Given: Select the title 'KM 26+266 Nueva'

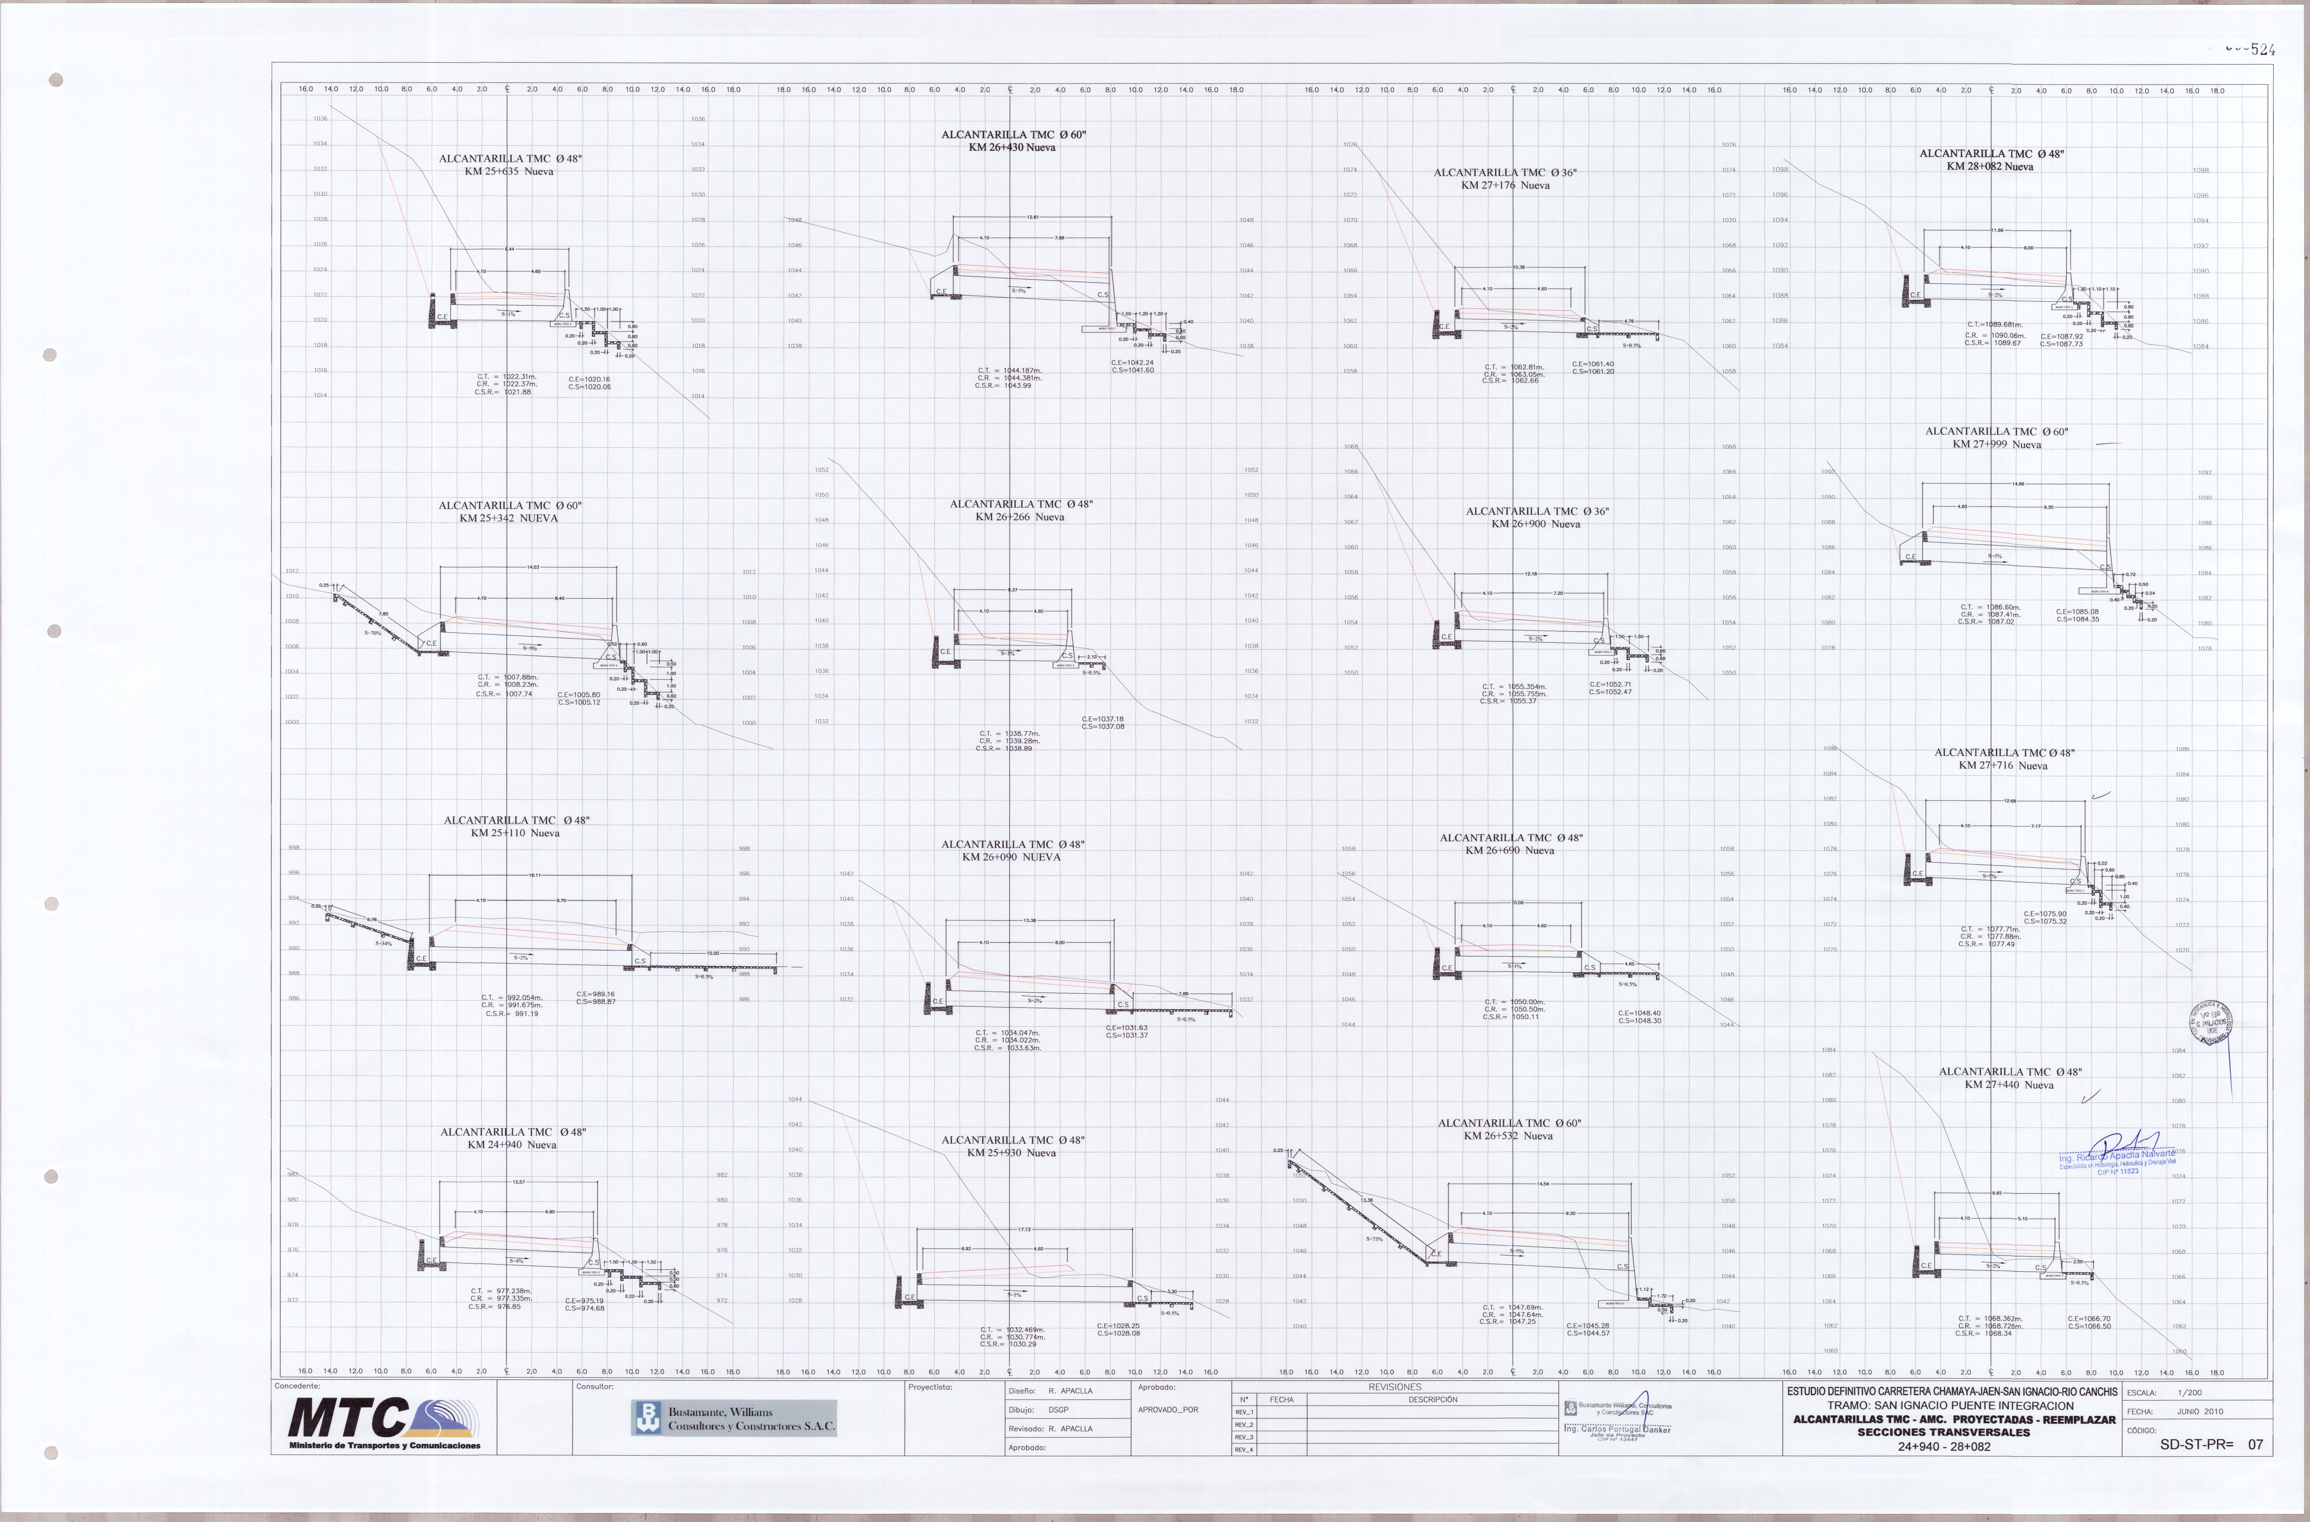Looking at the screenshot, I should pos(1020,517).
